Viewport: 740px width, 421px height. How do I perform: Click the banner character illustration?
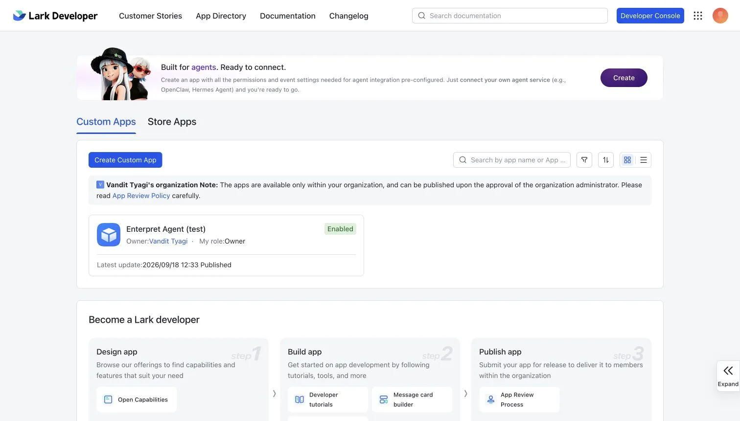pyautogui.click(x=121, y=74)
